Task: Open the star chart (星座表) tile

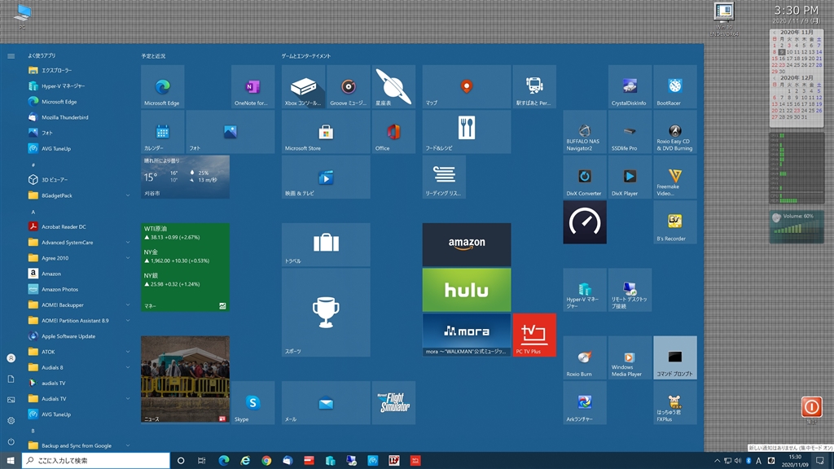Action: (393, 86)
